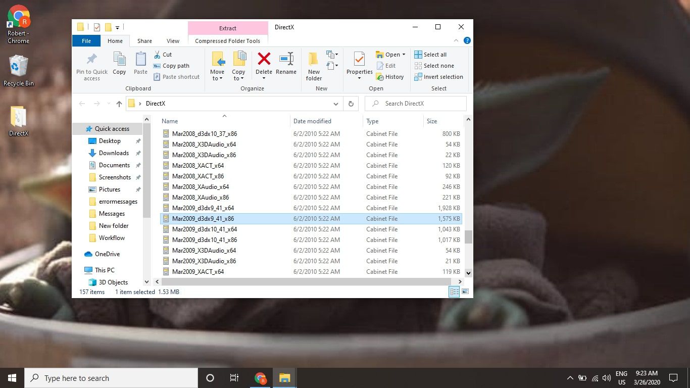Switch to details view layout button
This screenshot has height=388, width=690.
click(x=454, y=292)
